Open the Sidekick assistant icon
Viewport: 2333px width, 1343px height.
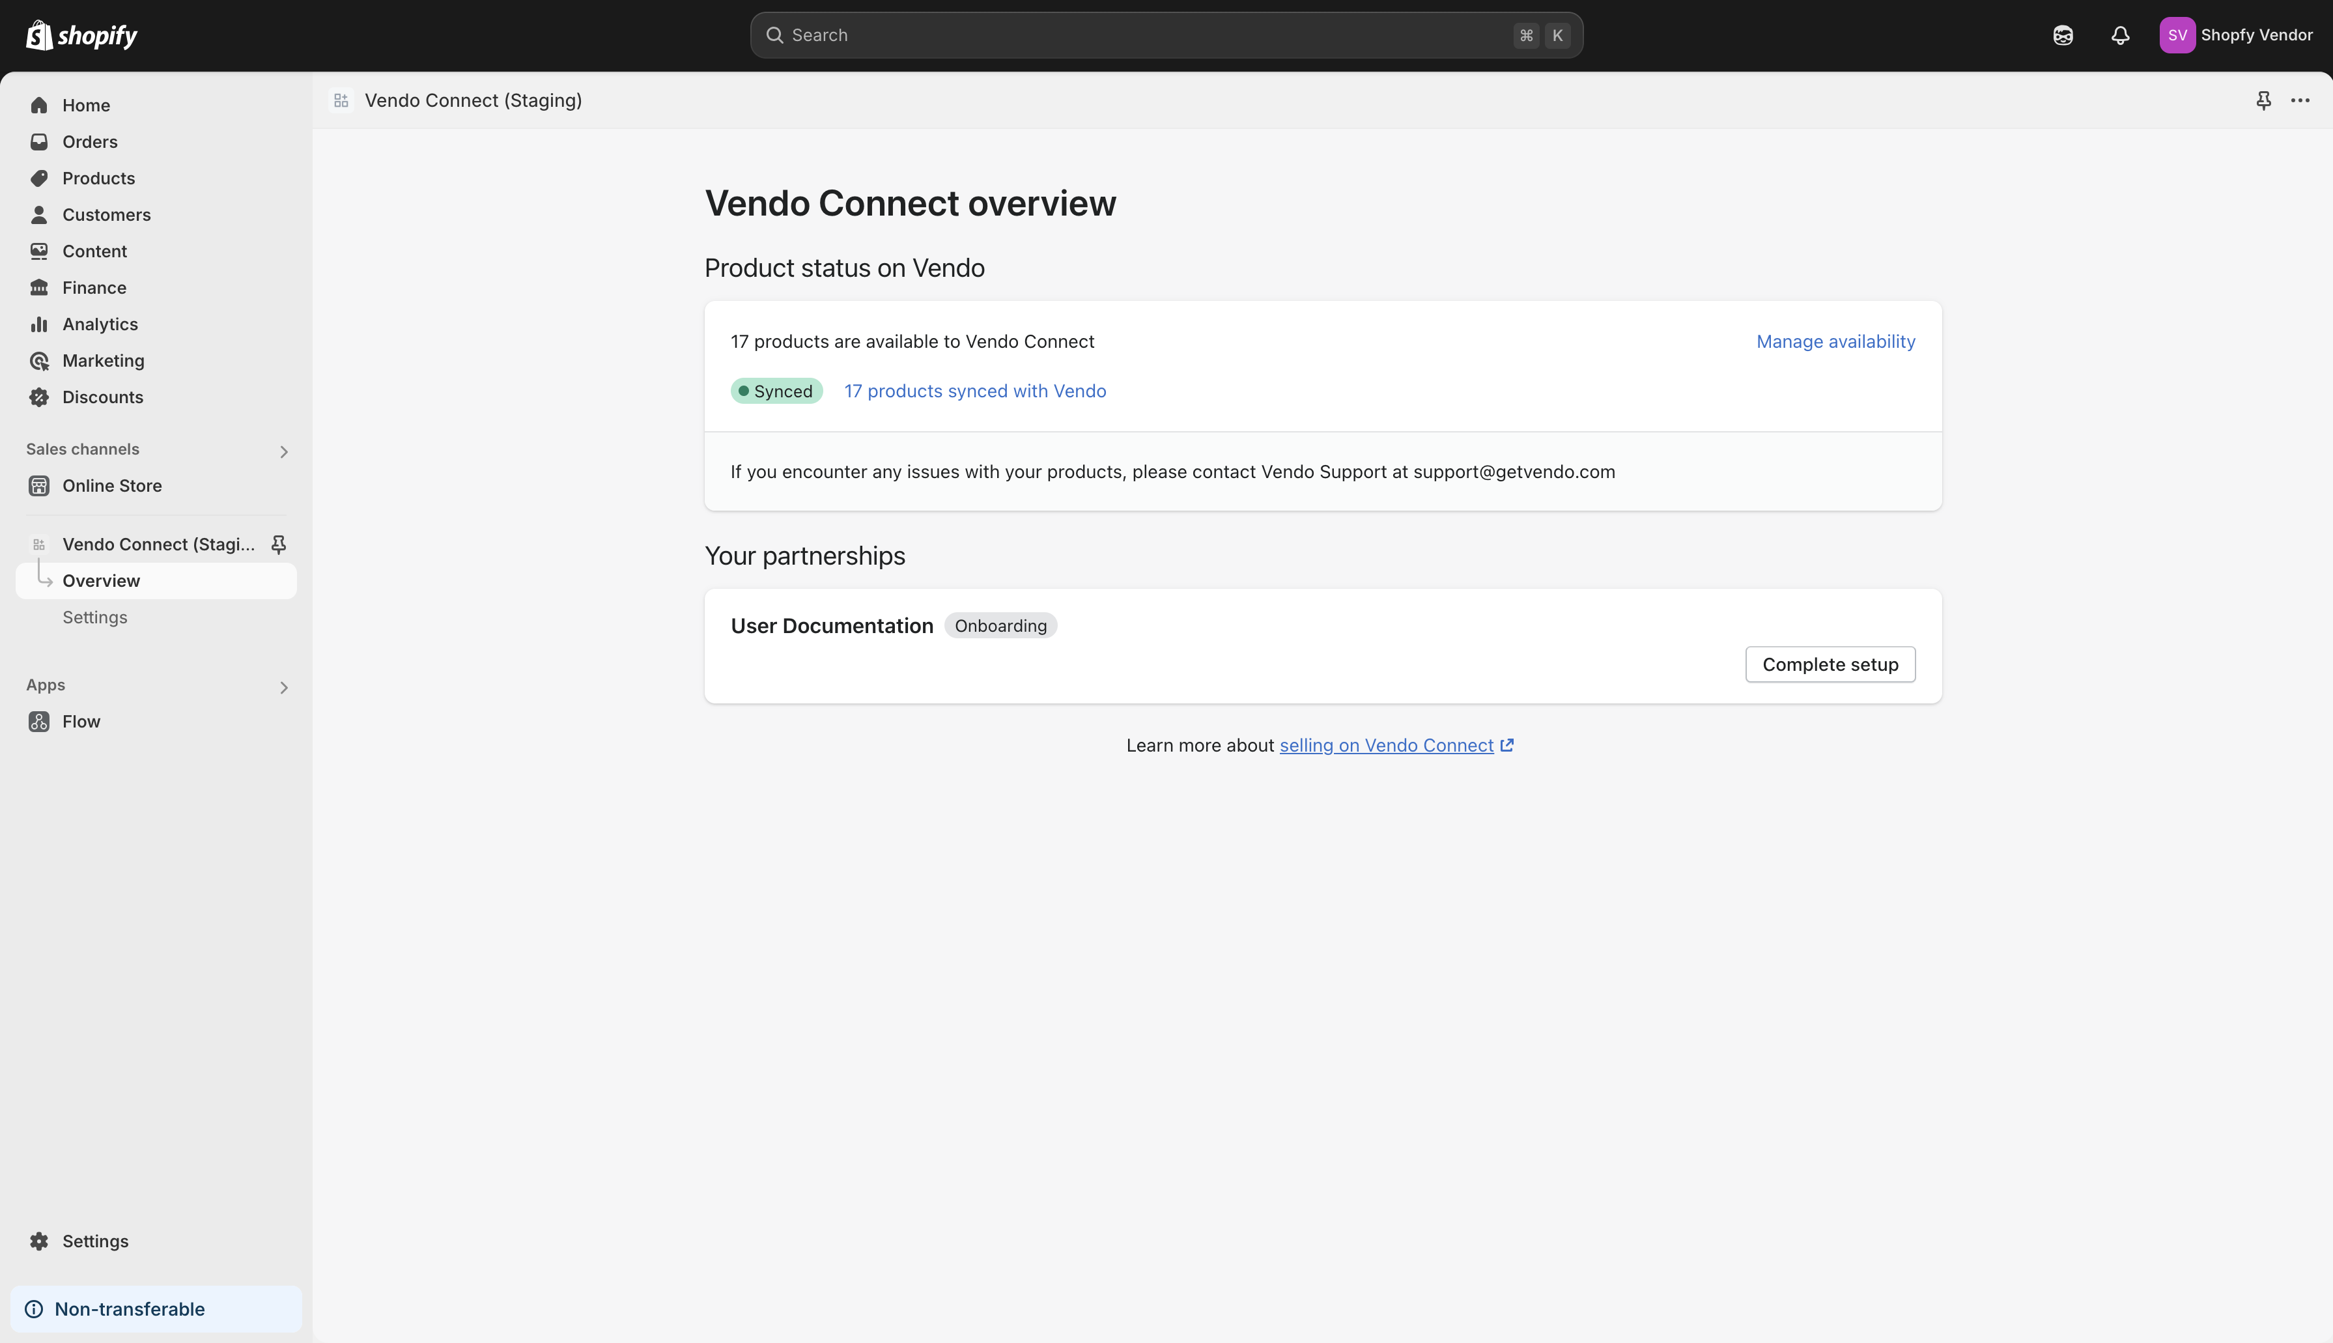pos(2063,35)
